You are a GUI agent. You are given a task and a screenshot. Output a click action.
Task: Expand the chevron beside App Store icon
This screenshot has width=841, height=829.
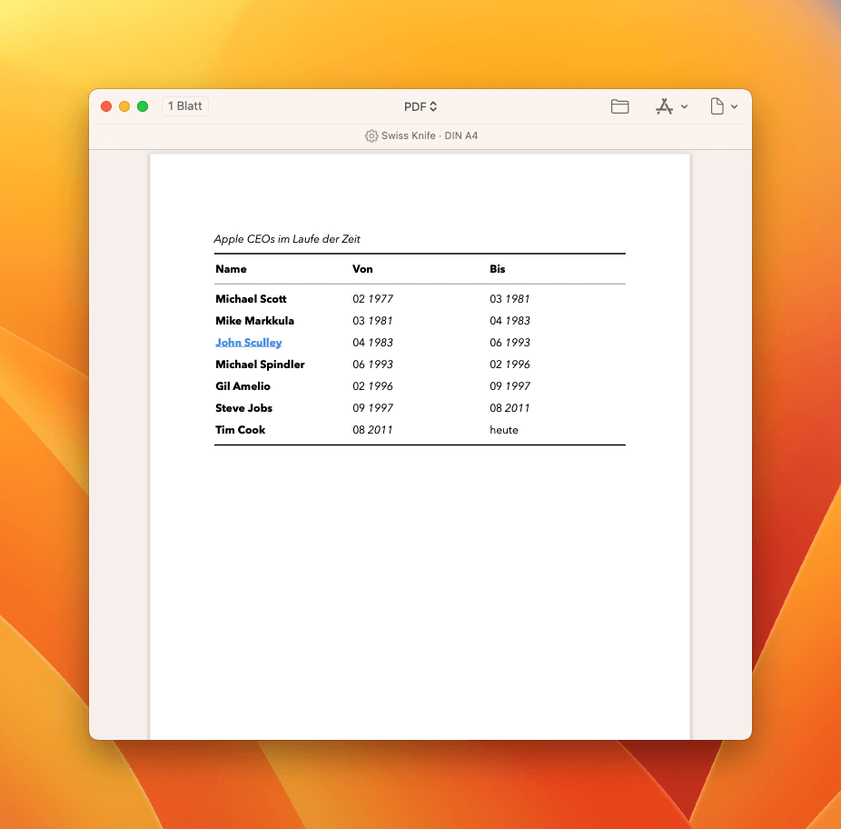click(685, 107)
